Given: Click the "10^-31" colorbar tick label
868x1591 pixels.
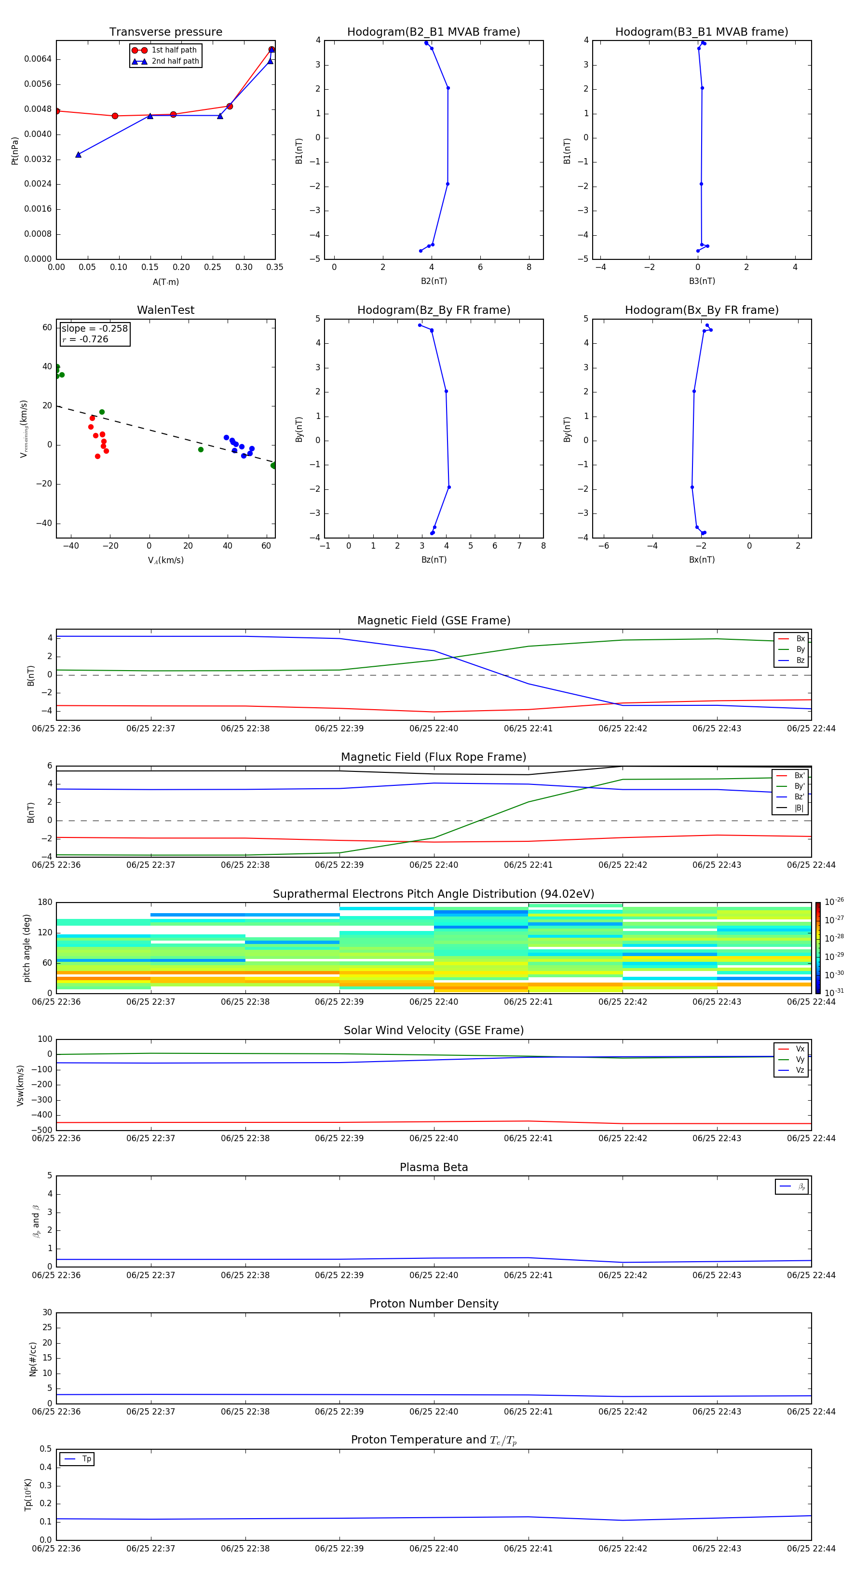Looking at the screenshot, I should [834, 993].
